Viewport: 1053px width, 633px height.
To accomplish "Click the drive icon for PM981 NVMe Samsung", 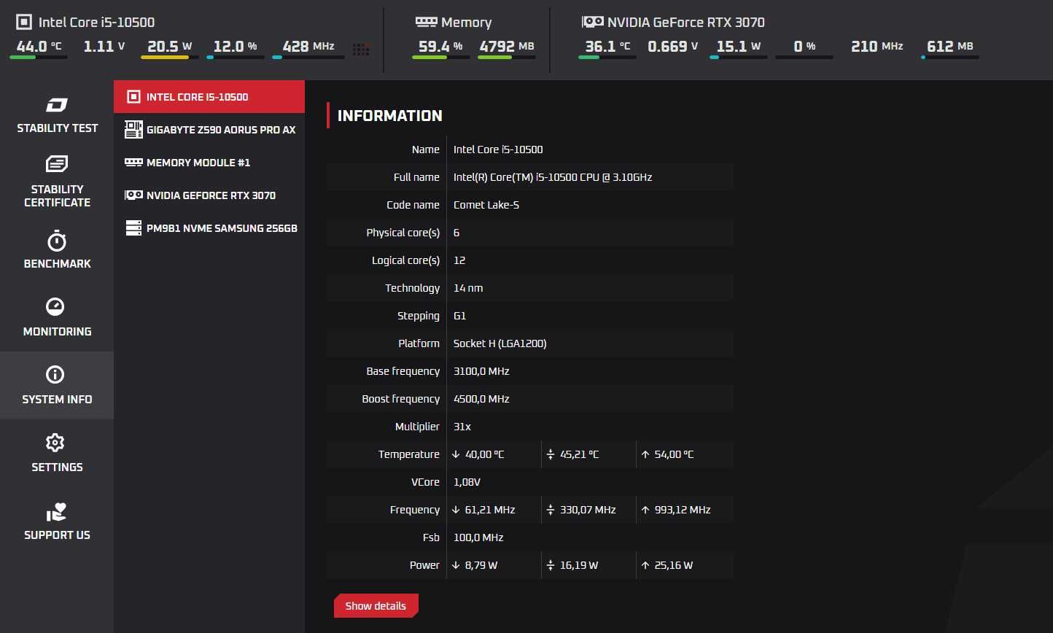I will [133, 228].
